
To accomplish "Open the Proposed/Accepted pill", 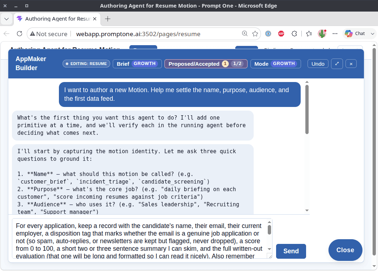I will (206, 64).
